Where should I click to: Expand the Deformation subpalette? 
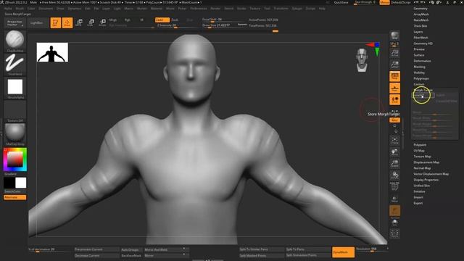(422, 61)
